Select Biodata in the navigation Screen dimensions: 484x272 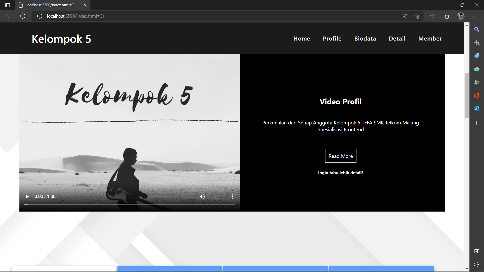pyautogui.click(x=365, y=39)
